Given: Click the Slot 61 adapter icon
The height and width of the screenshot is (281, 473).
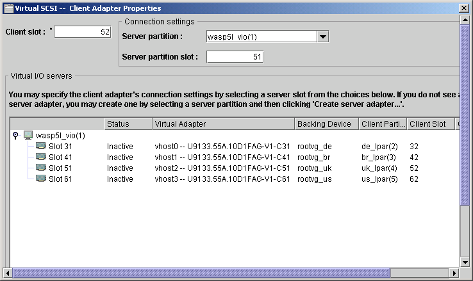Looking at the screenshot, I should click(41, 179).
